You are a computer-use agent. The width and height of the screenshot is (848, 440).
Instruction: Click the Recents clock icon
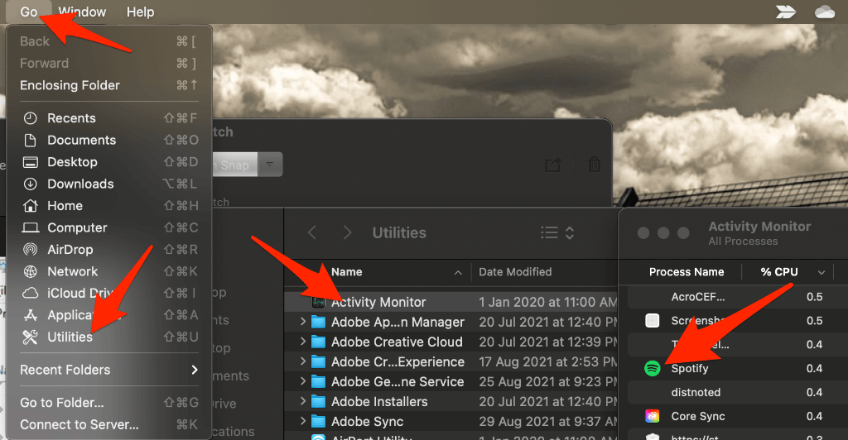pyautogui.click(x=31, y=118)
